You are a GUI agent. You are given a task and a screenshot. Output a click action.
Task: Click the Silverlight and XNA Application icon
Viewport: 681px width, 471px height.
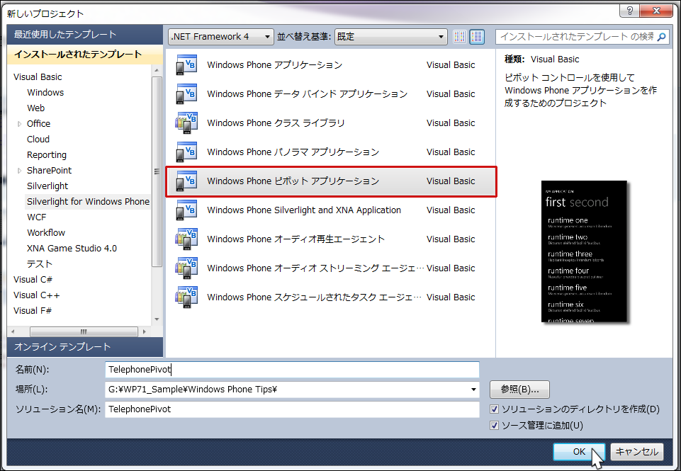pyautogui.click(x=186, y=210)
